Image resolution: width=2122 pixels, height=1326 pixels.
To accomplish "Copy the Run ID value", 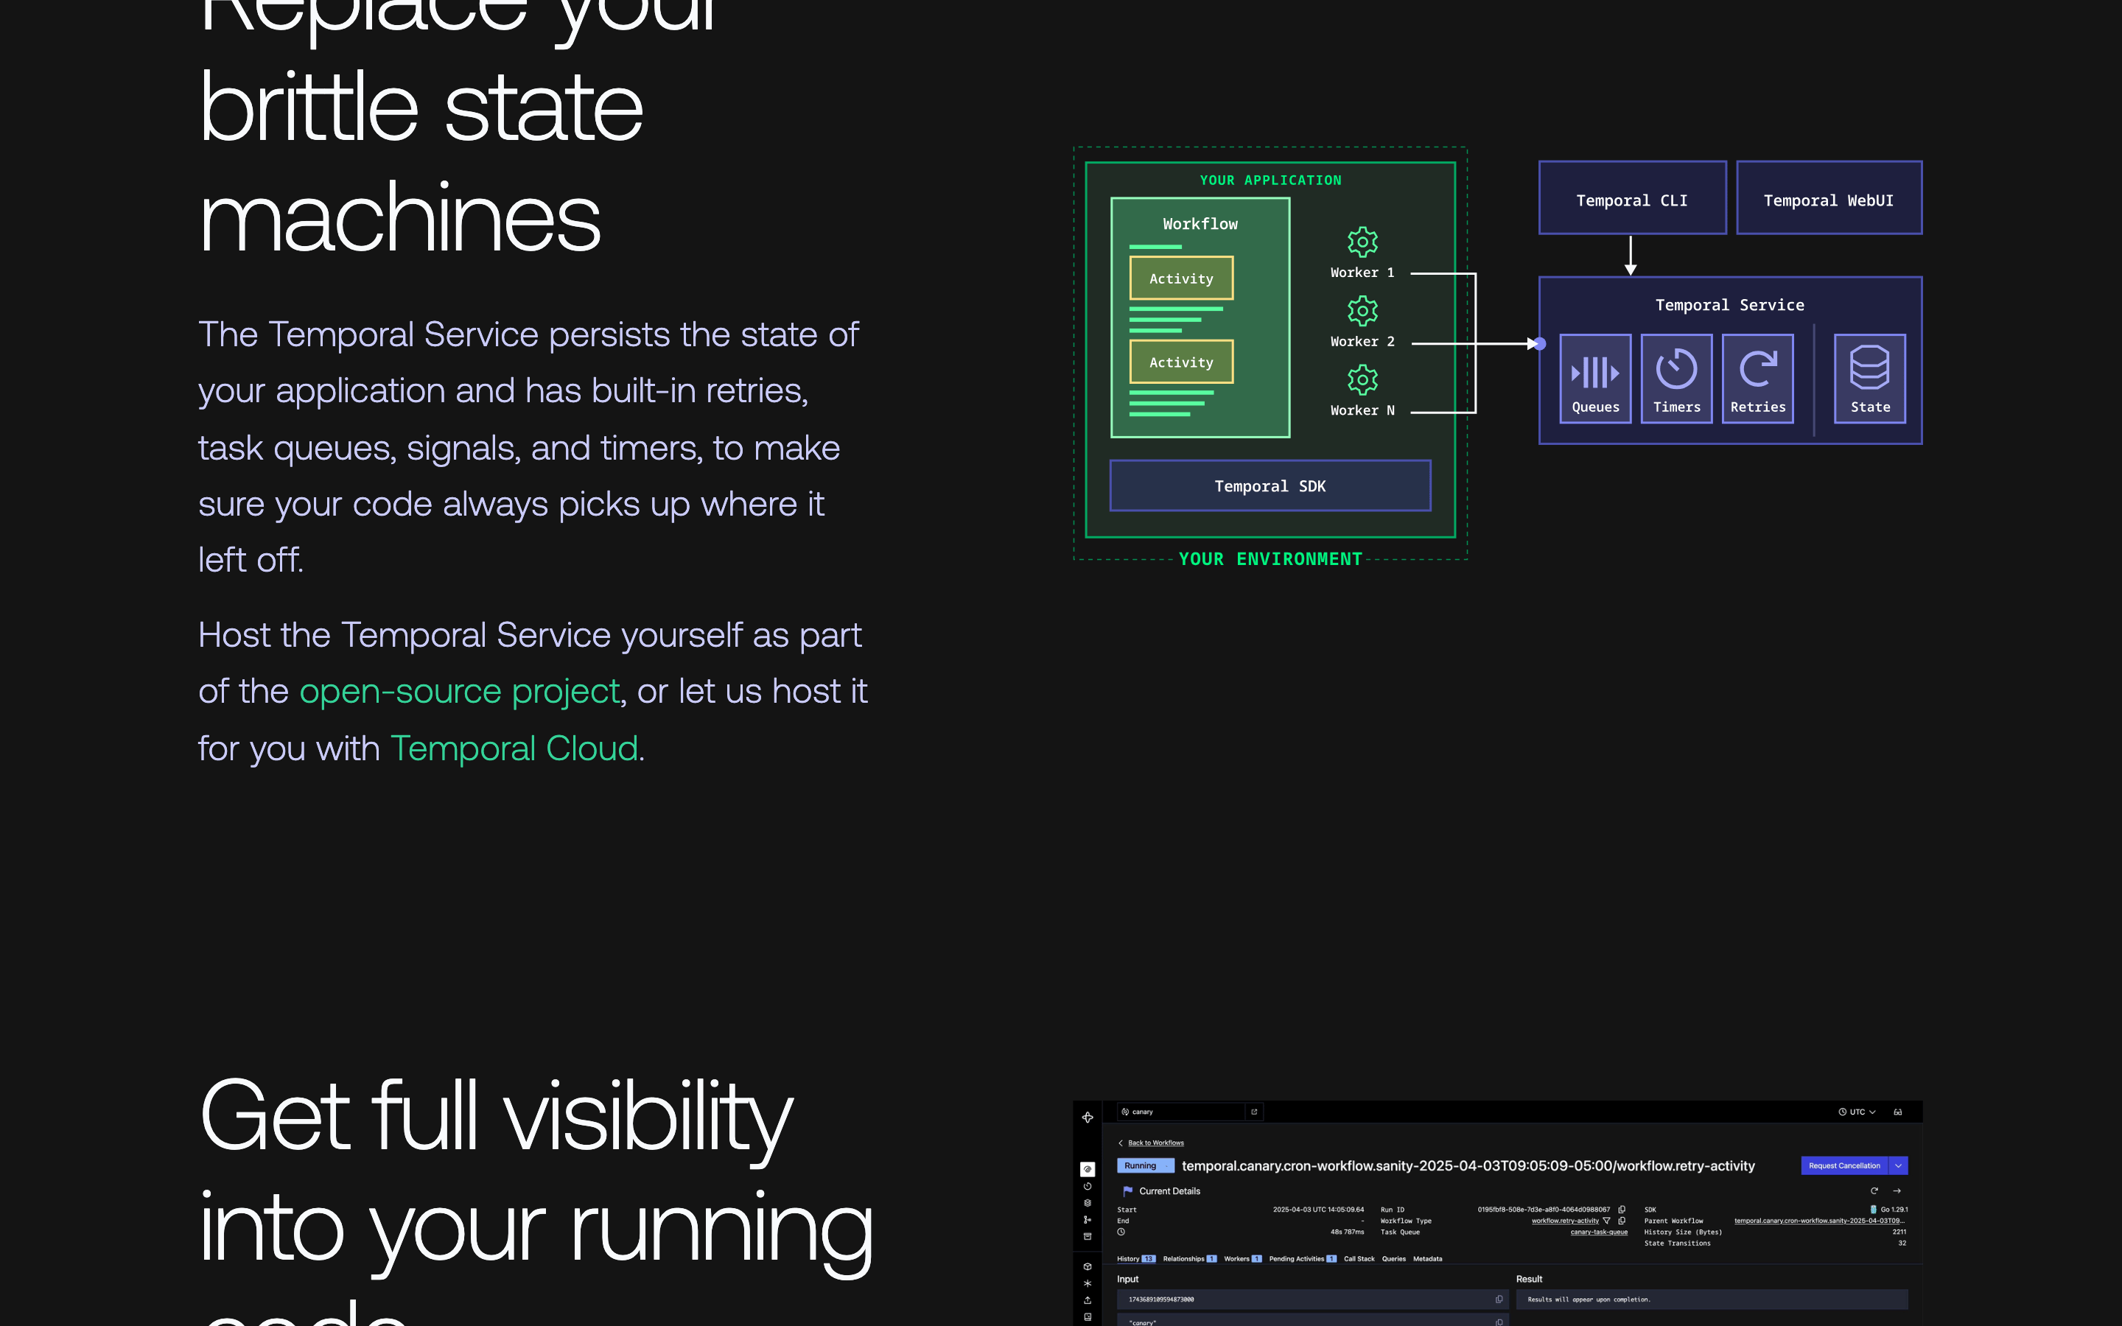I will tap(1621, 1210).
